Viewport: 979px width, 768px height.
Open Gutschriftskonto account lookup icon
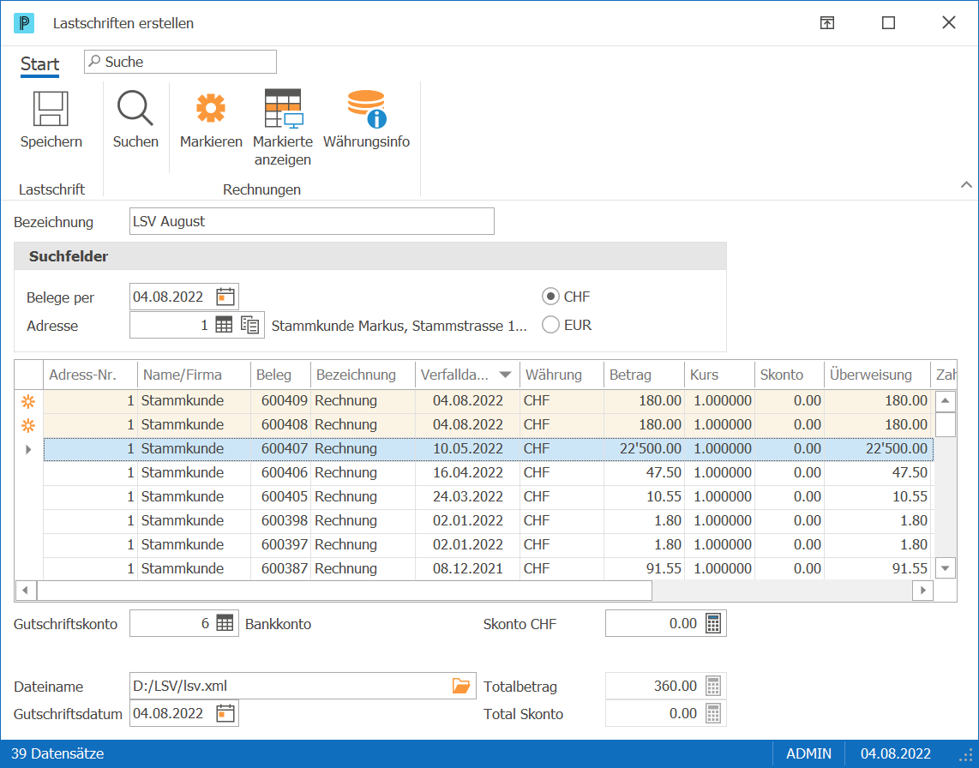tap(225, 623)
